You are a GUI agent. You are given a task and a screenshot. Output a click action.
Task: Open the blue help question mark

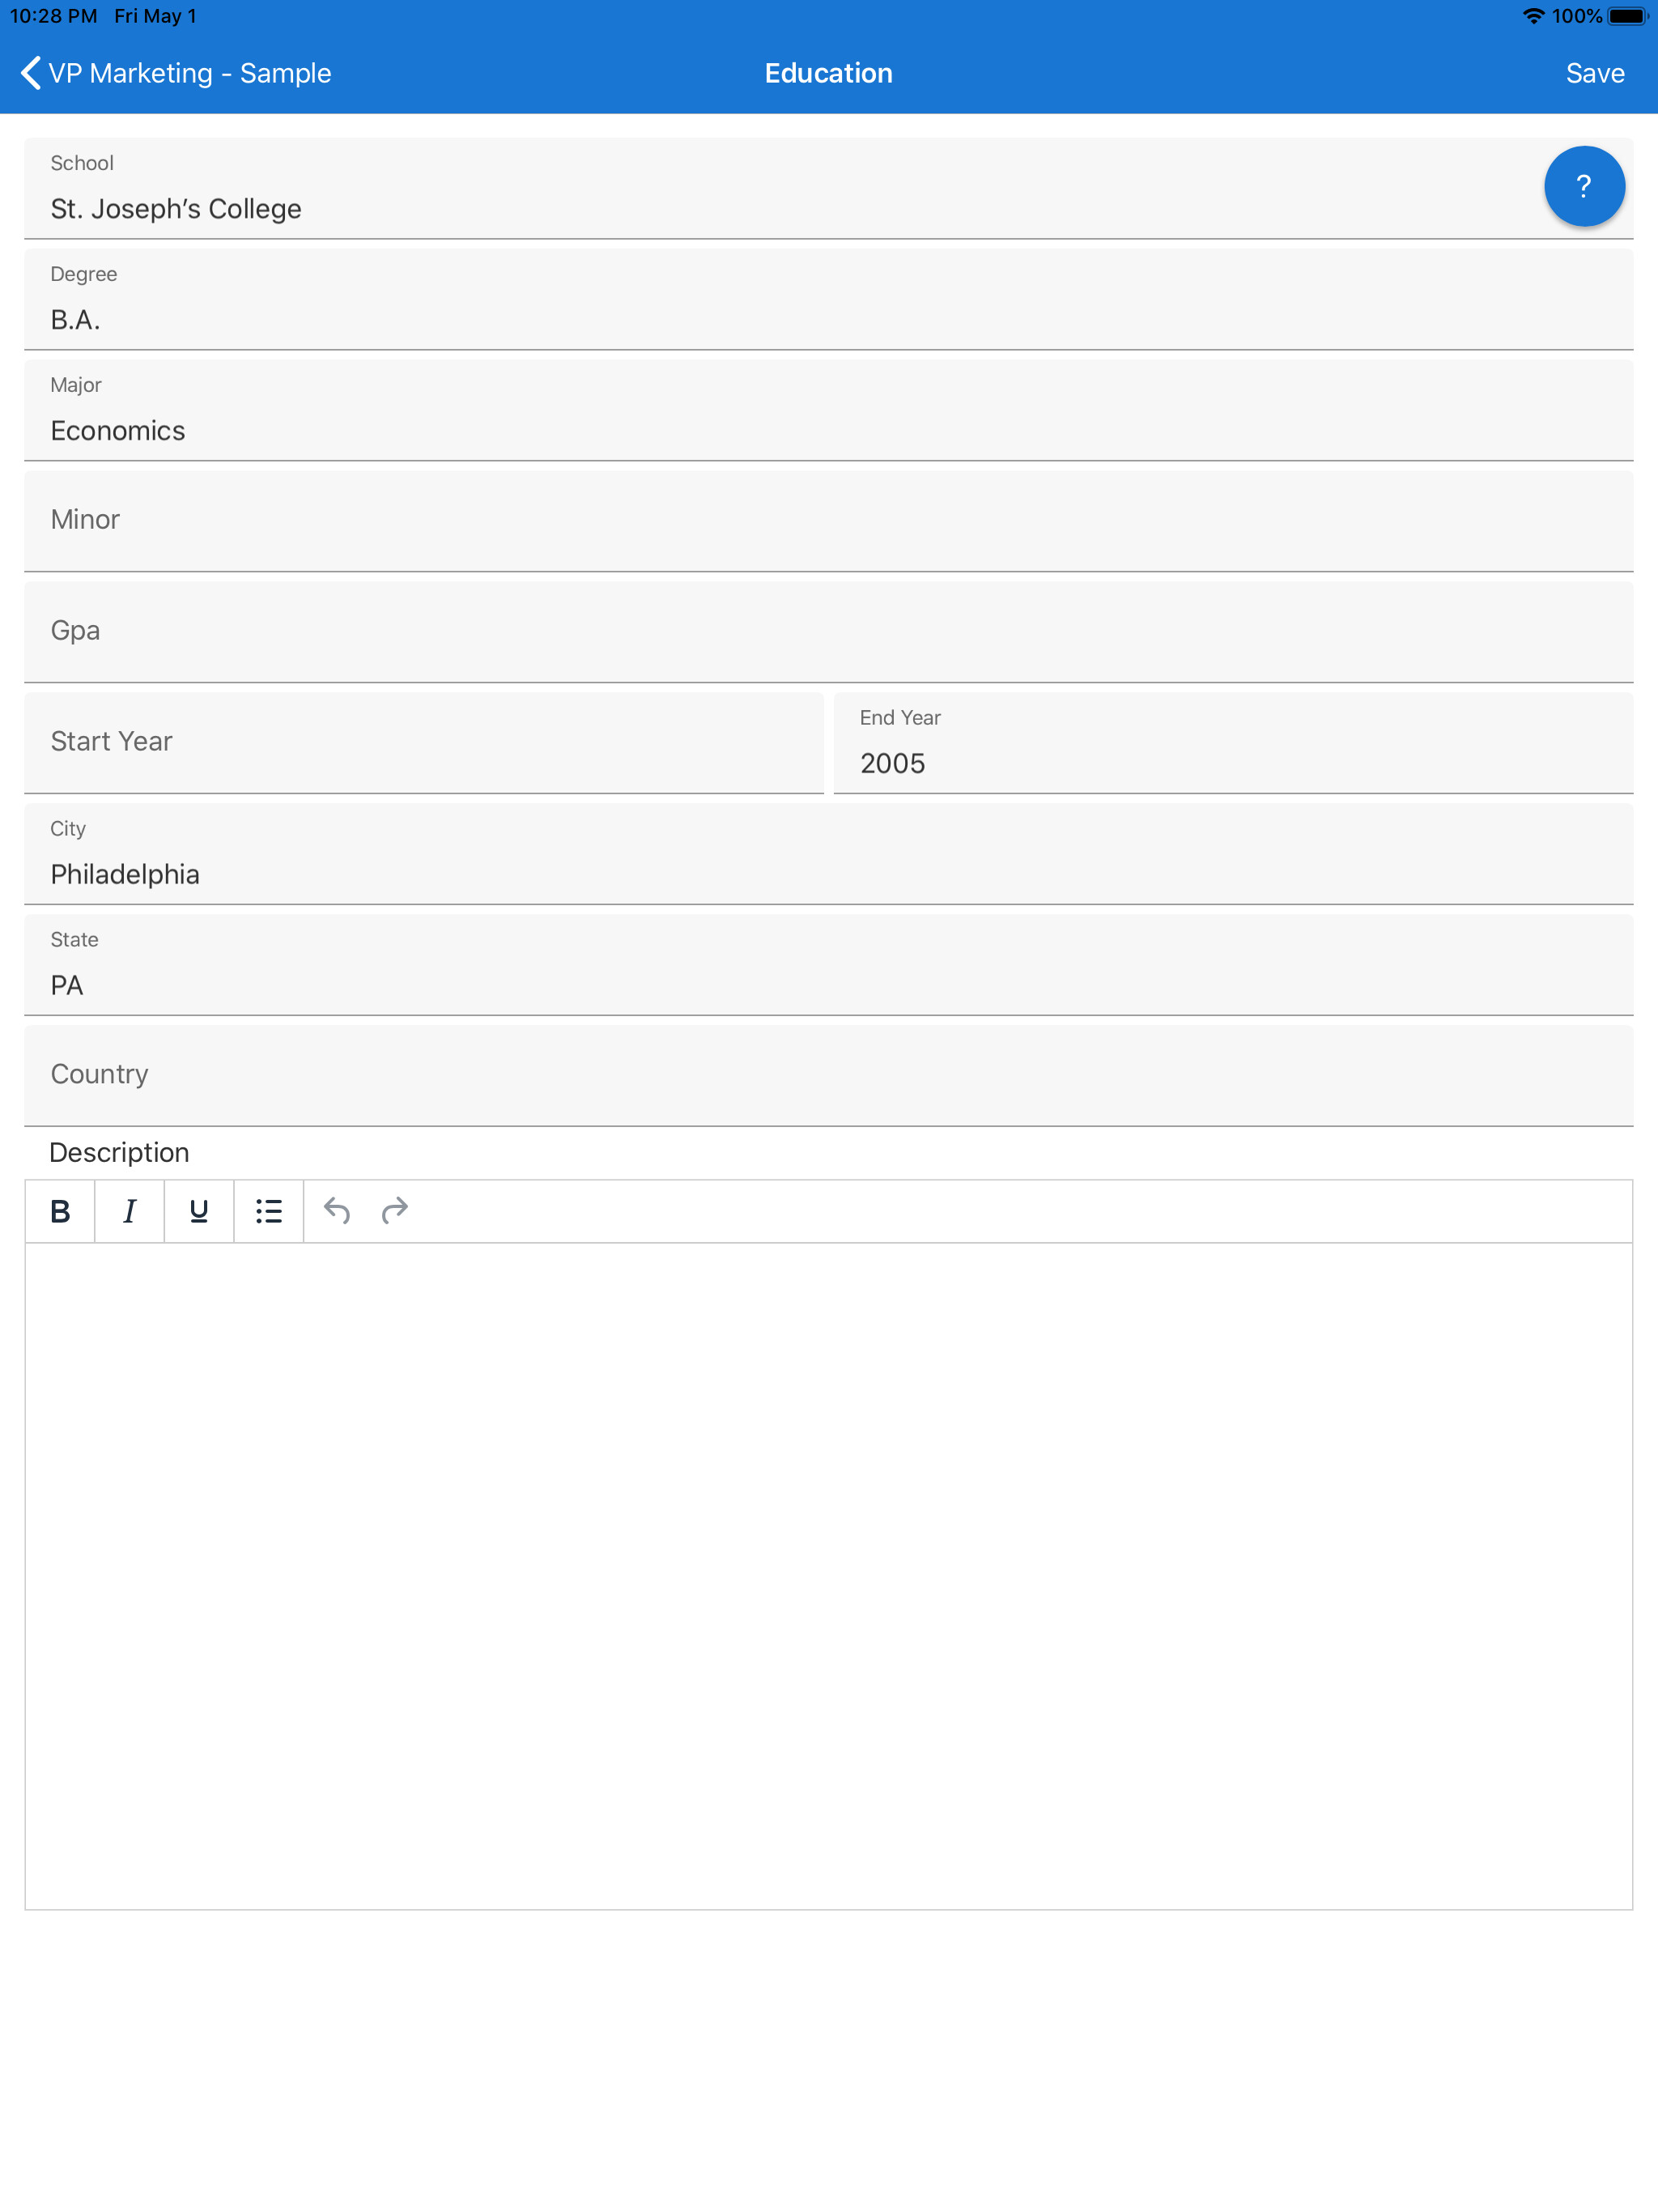[1583, 186]
